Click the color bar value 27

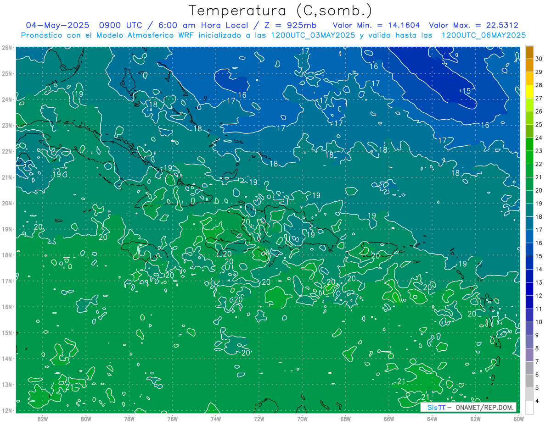click(539, 98)
